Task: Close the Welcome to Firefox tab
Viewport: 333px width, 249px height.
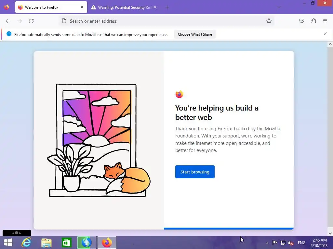Action: coord(82,7)
